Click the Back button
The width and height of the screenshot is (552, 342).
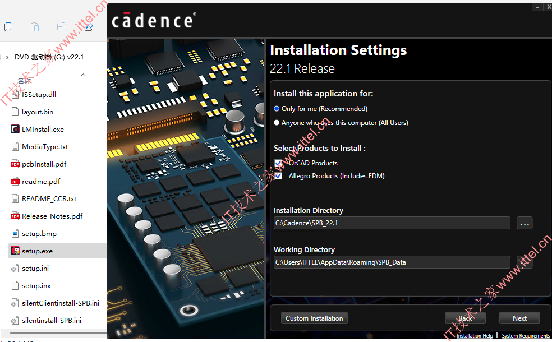(465, 318)
